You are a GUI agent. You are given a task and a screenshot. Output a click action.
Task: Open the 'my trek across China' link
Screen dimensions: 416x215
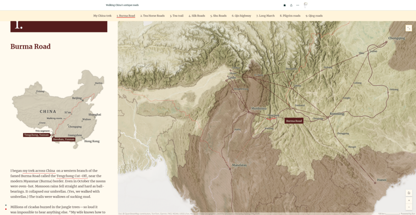[39, 171]
